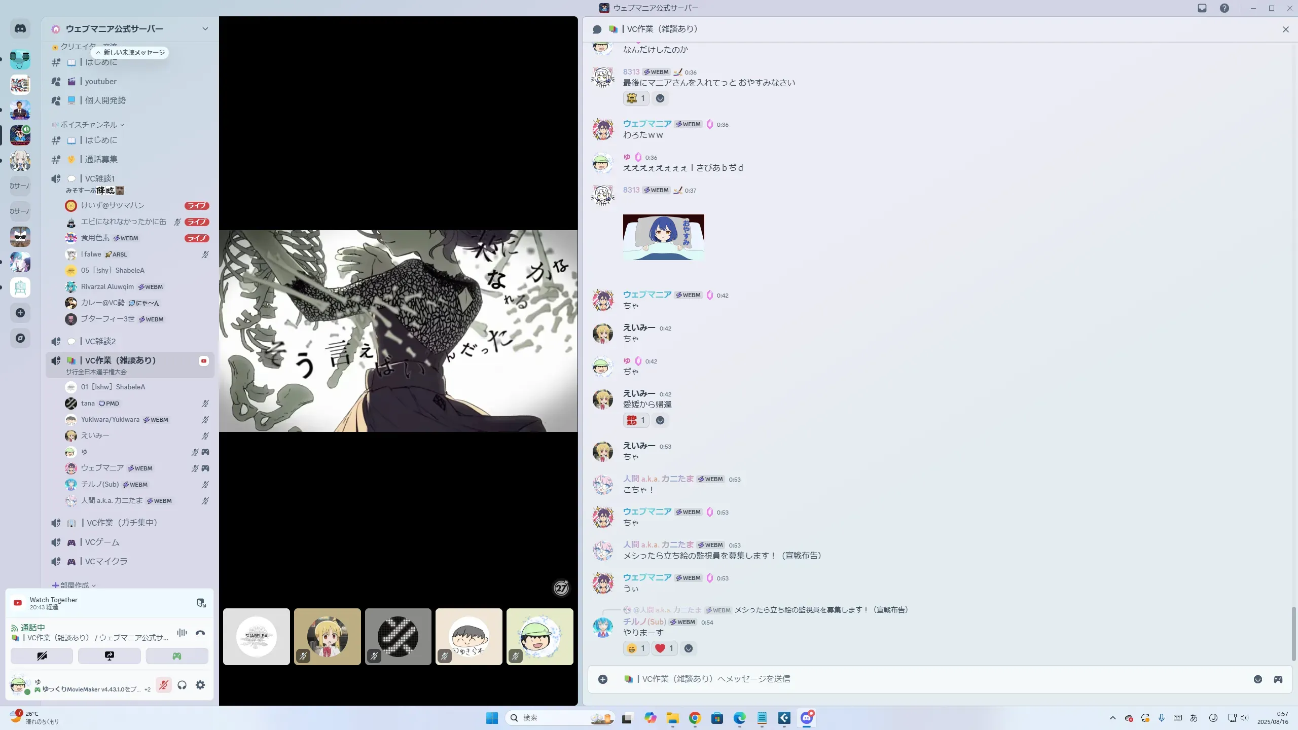Image resolution: width=1298 pixels, height=730 pixels.
Task: Expand the 部屋作成 category
Action: click(75, 585)
